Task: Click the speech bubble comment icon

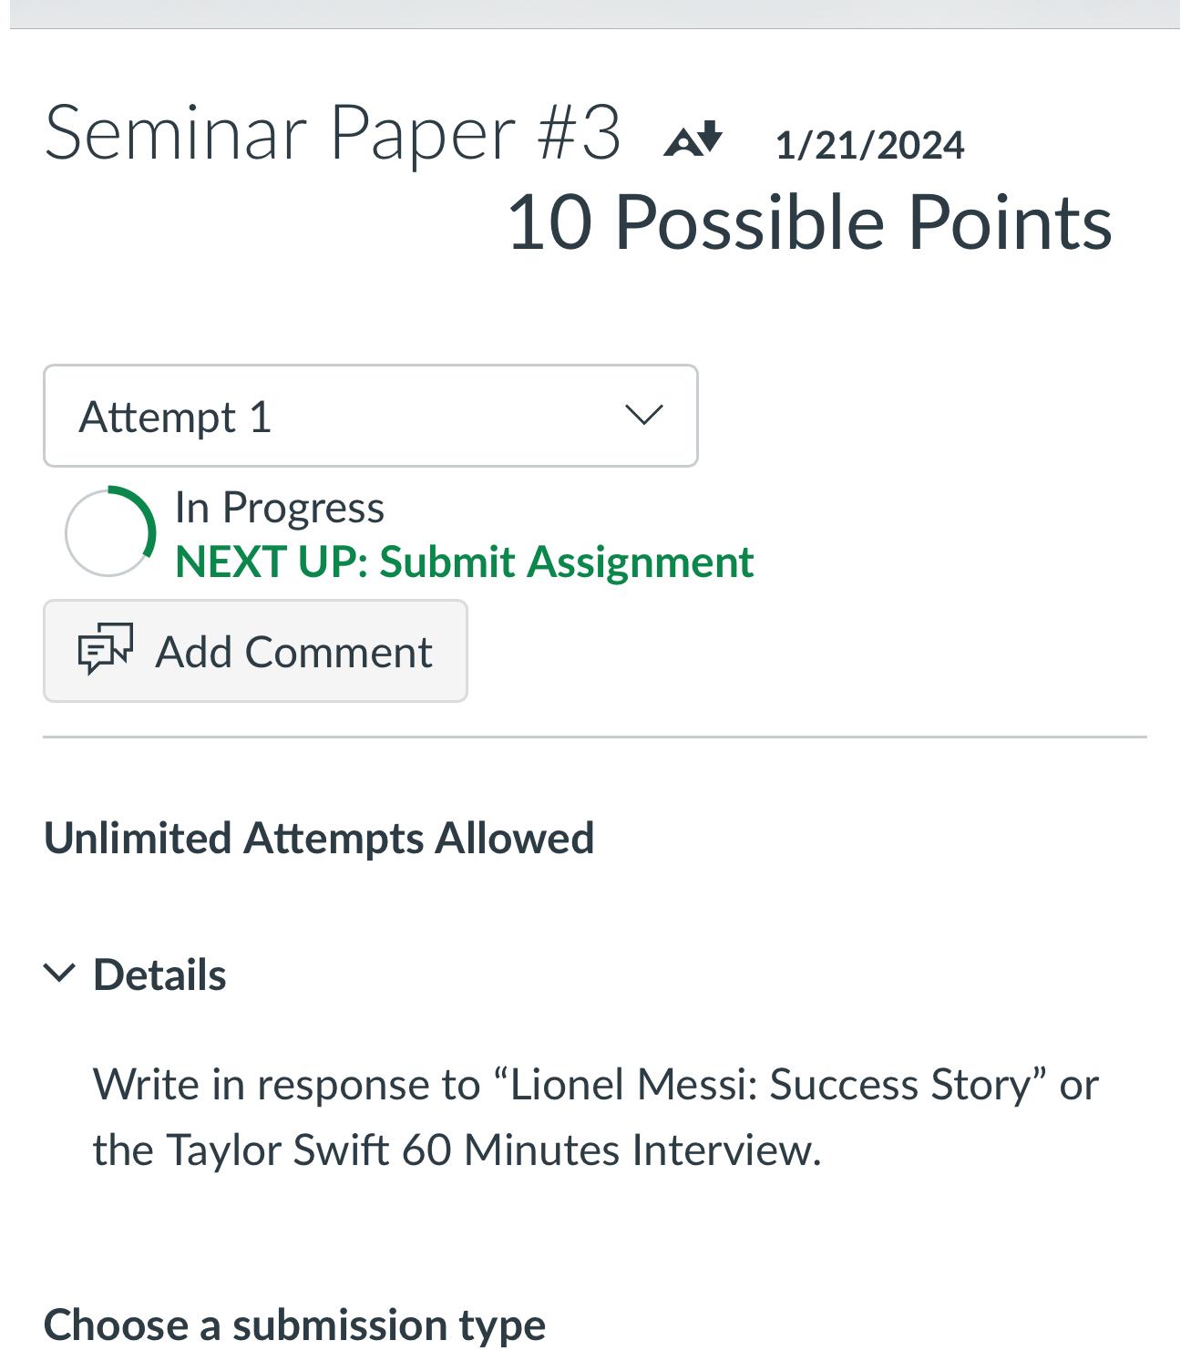Action: (x=104, y=650)
